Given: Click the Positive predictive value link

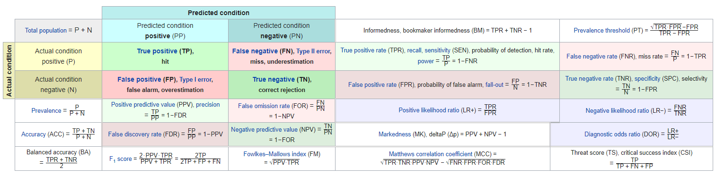Looking at the screenshot, I should [x=151, y=105].
